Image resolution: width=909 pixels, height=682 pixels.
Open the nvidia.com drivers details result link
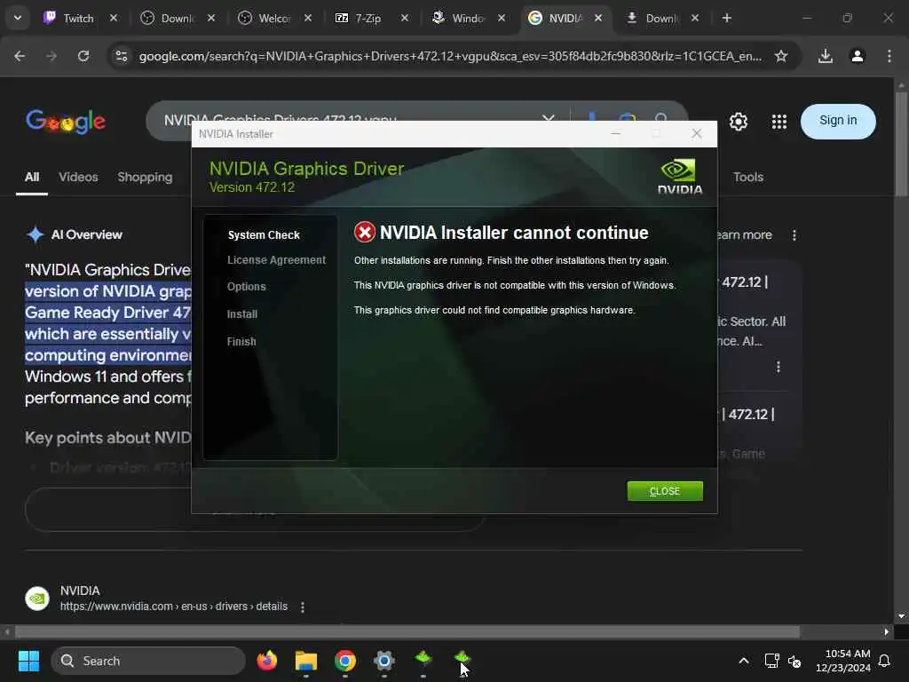174,607
